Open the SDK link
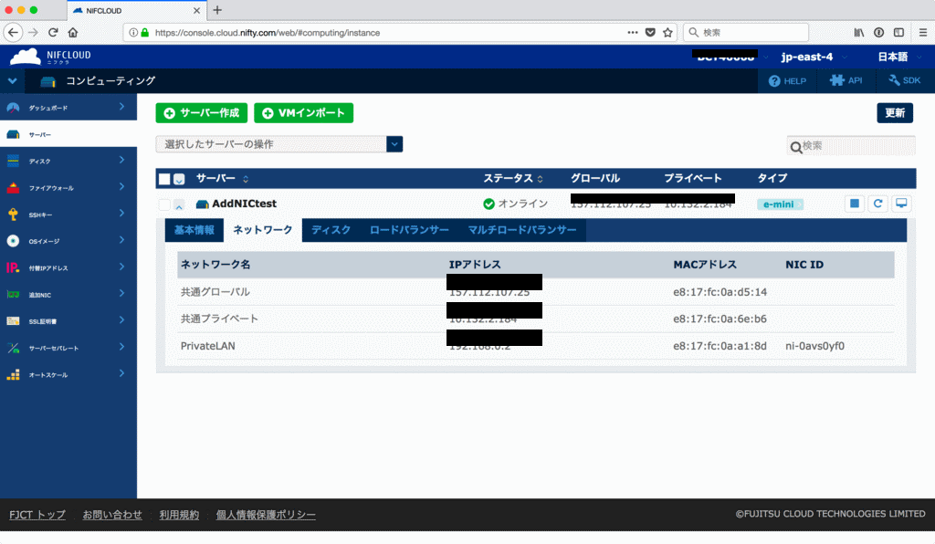935x544 pixels. click(904, 81)
